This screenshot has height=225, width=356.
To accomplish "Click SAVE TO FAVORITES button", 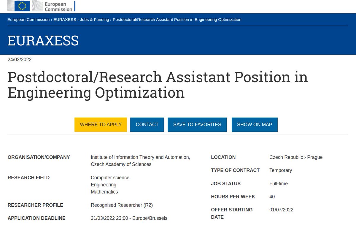I will pos(197,125).
